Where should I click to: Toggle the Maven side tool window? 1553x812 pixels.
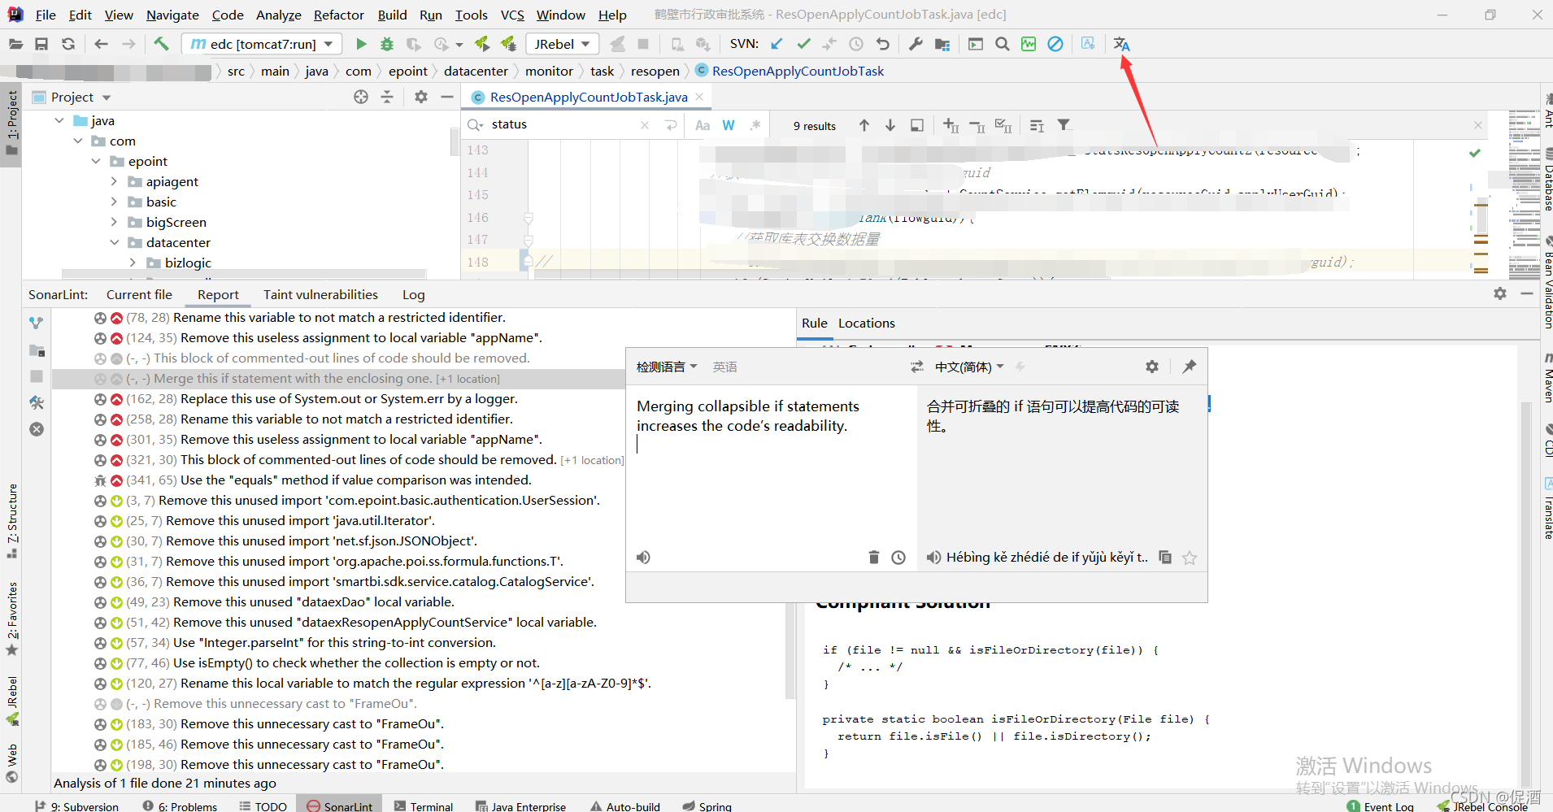(x=1546, y=378)
